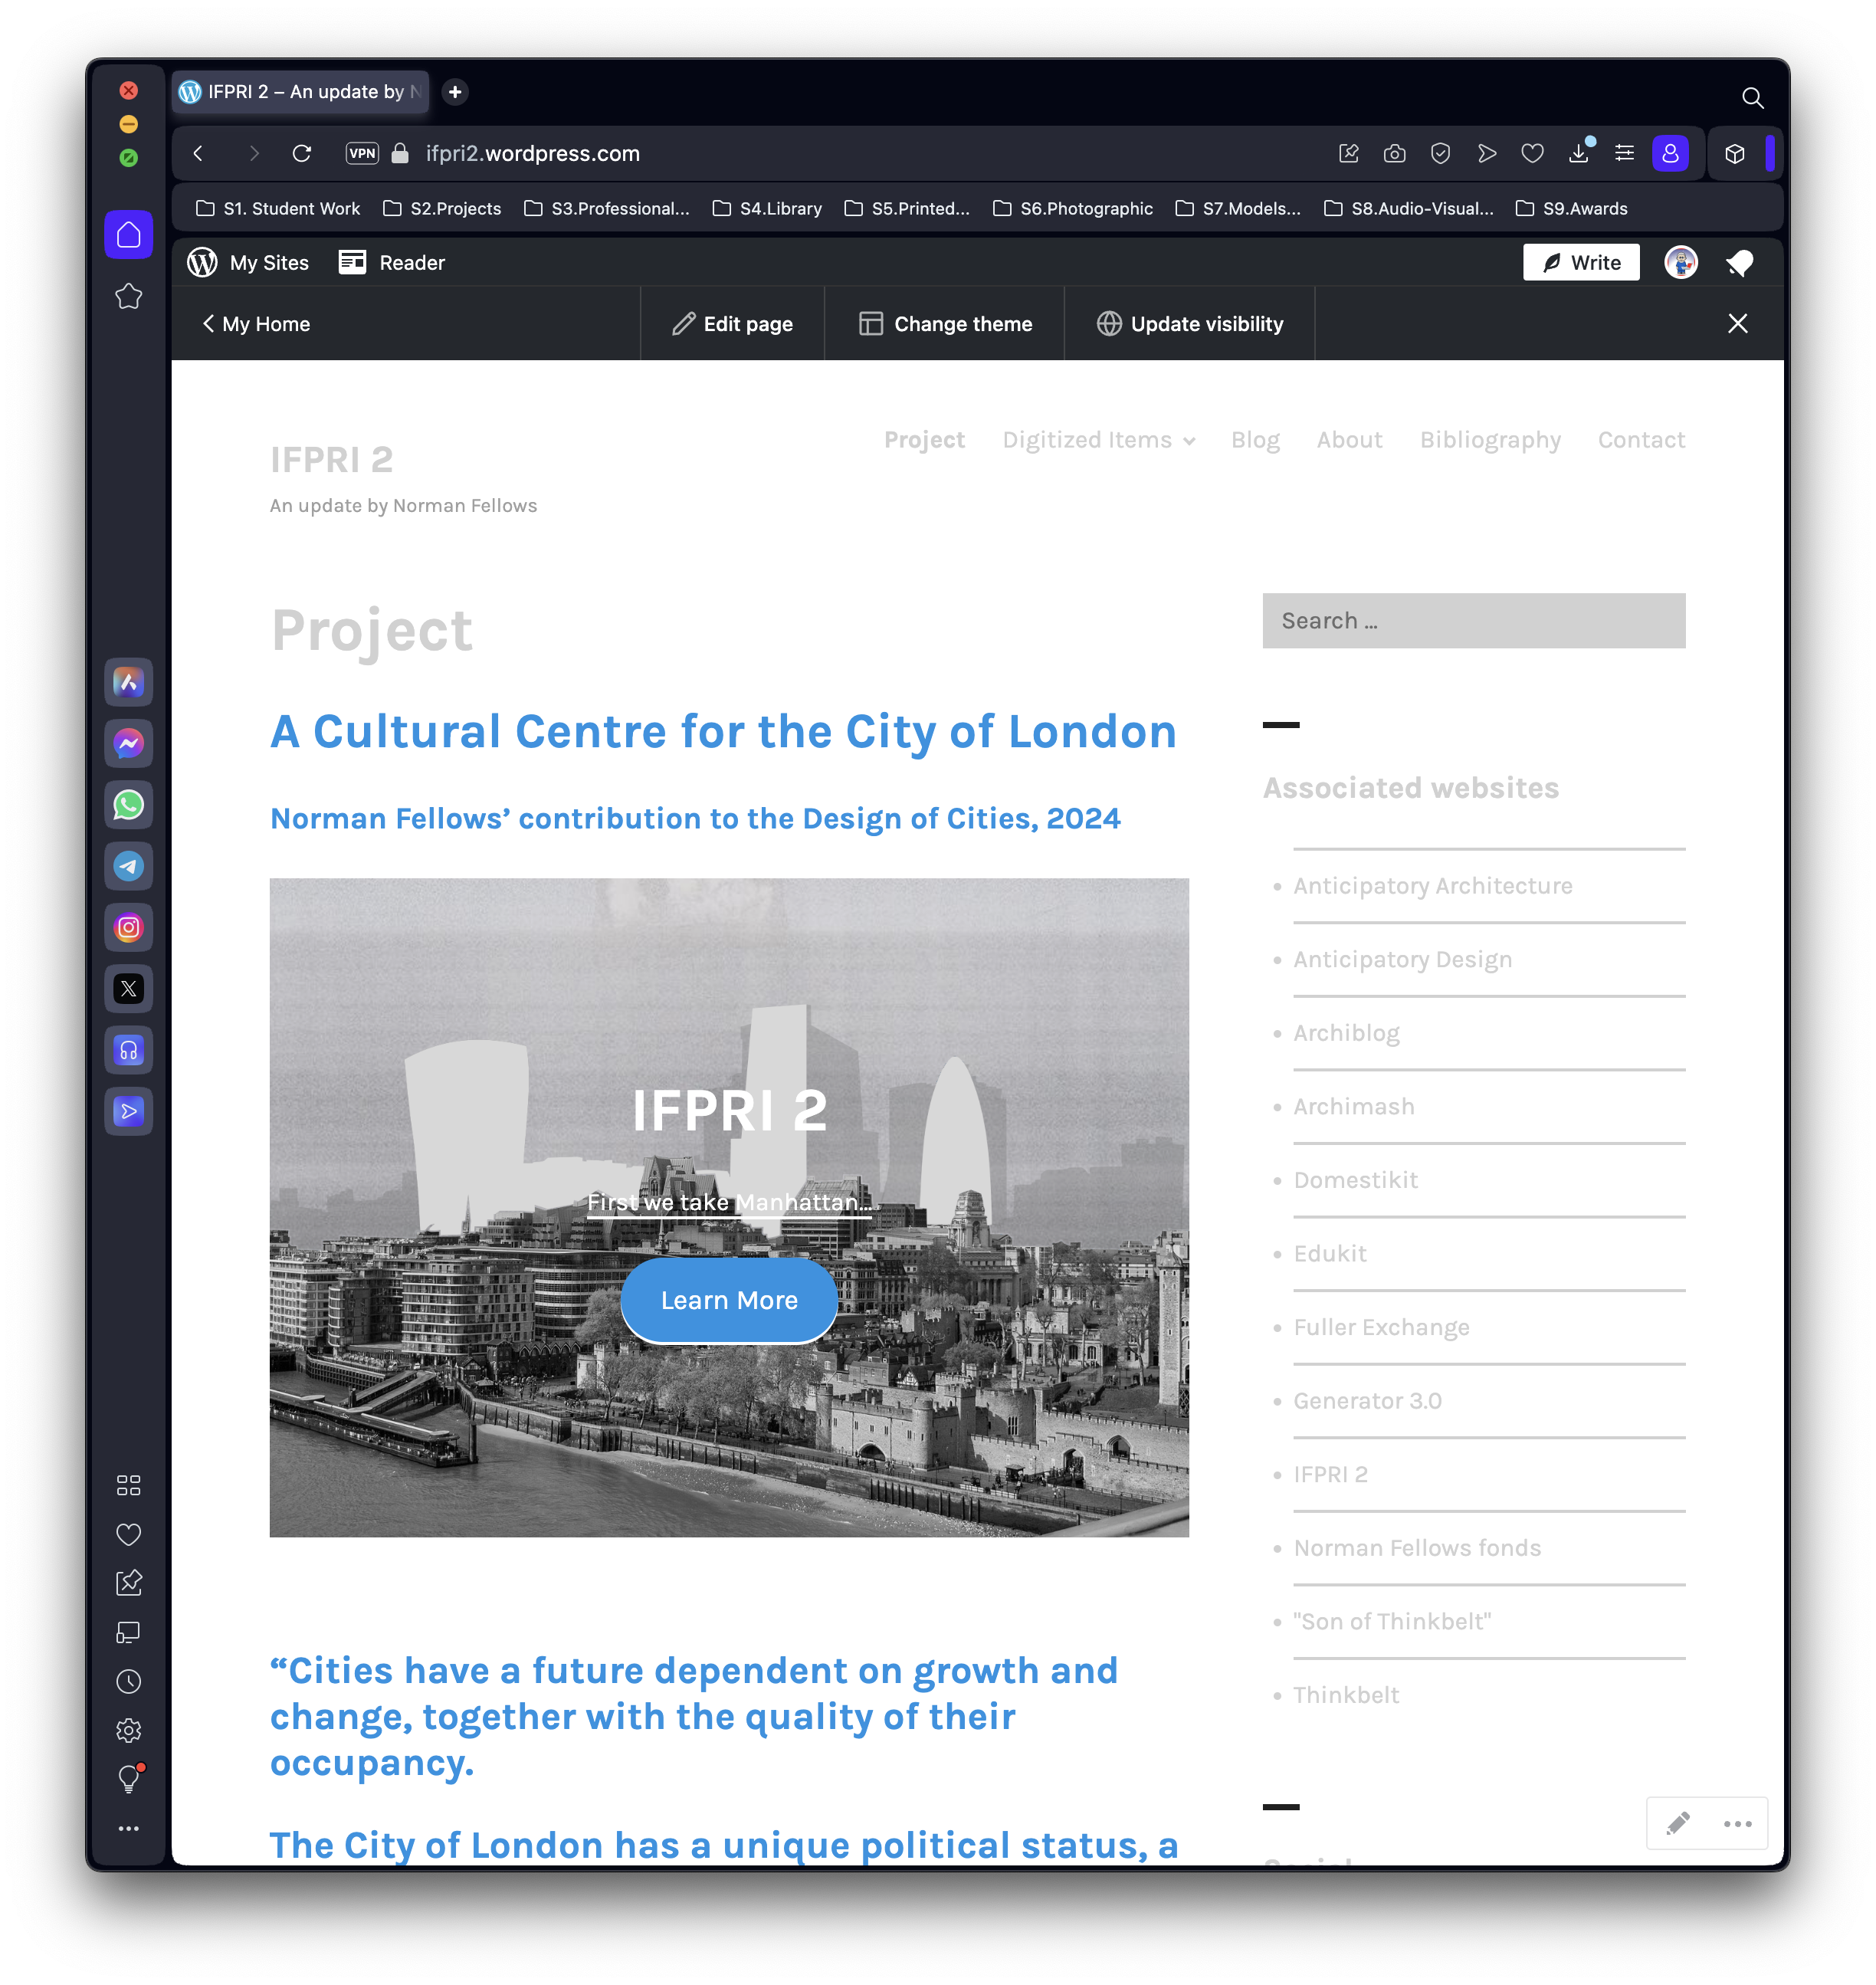Viewport: 1876px width, 1985px height.
Task: Open Easy Setup sliders icon
Action: click(x=1625, y=153)
